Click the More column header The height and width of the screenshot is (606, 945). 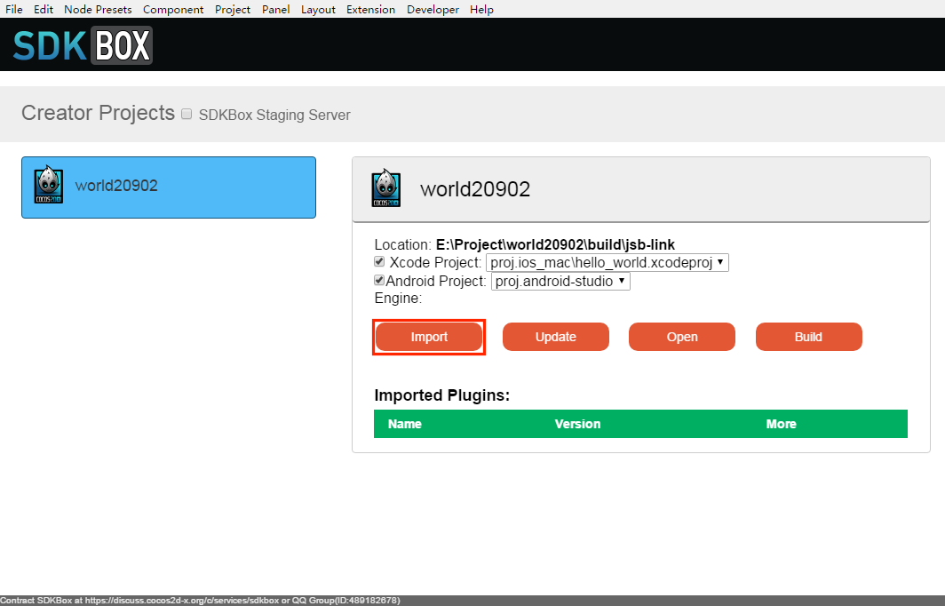pos(781,424)
